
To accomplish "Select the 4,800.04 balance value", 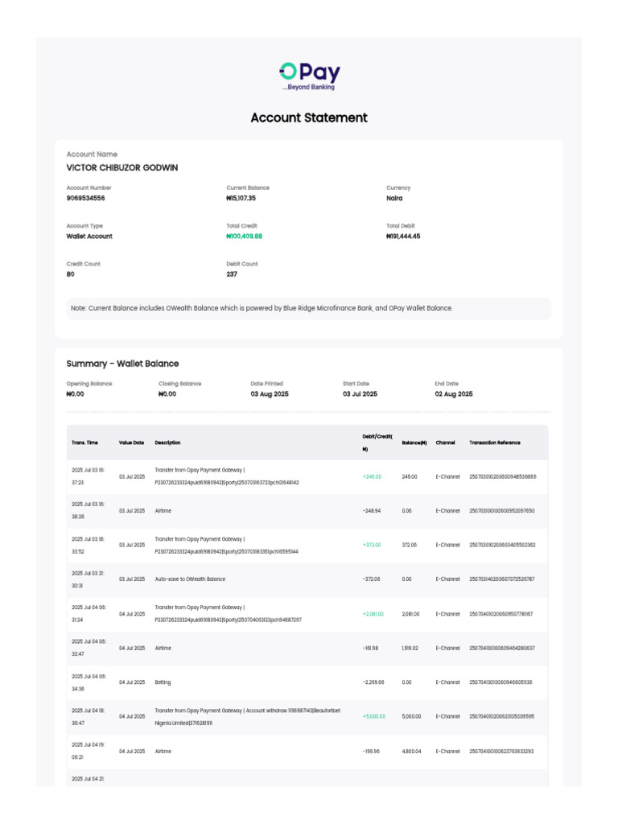I will [411, 752].
